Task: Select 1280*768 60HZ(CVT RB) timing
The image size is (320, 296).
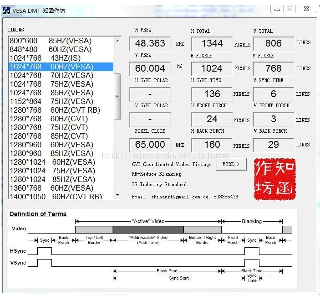Action: click(55, 110)
